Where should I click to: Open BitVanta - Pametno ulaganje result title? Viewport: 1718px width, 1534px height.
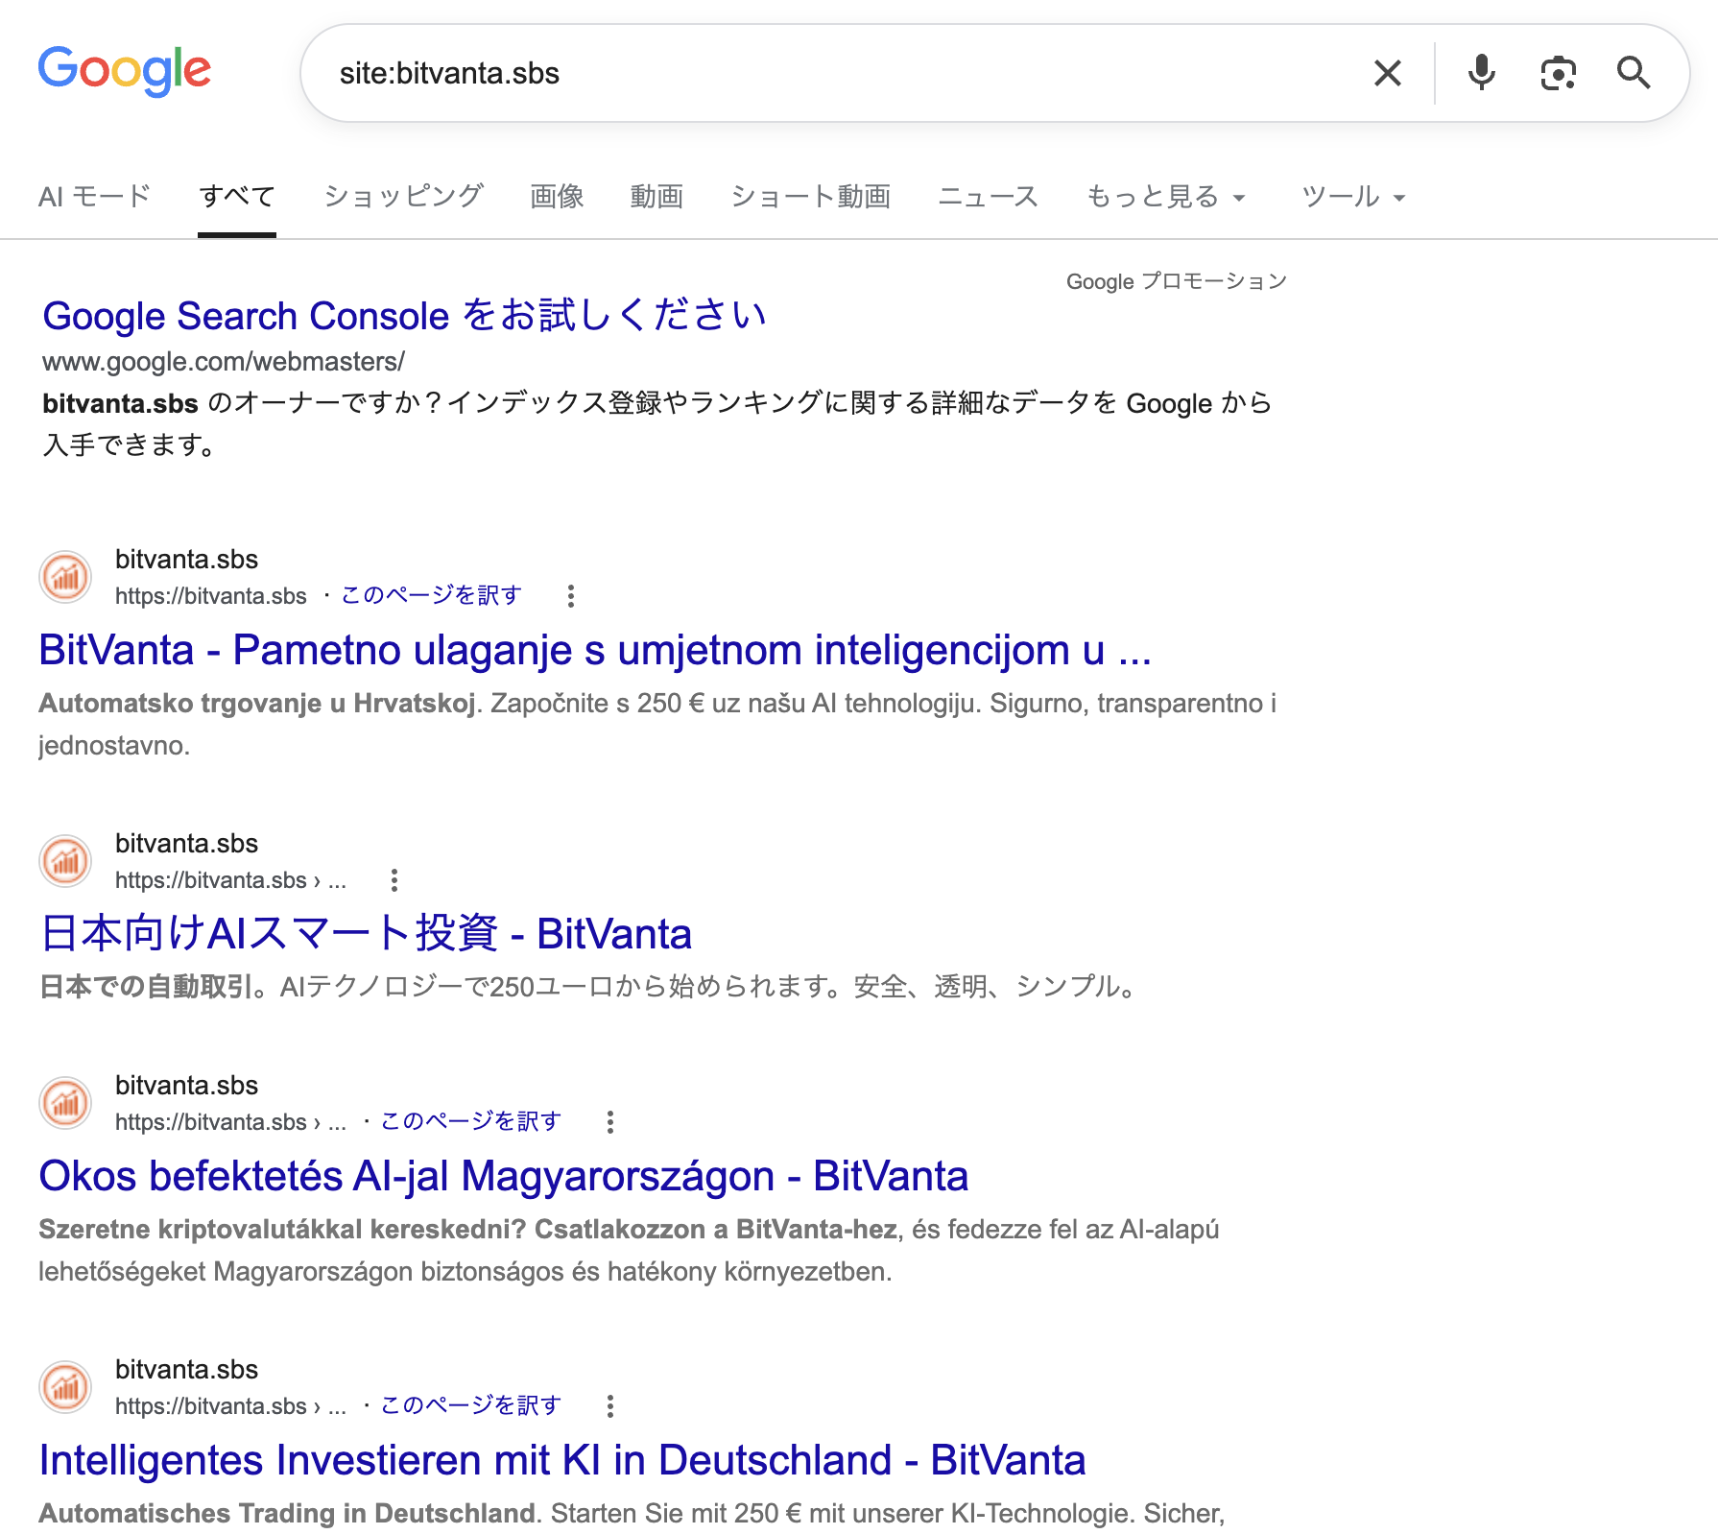pos(595,651)
